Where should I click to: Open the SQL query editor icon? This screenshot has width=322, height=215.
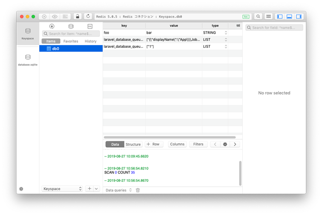[90, 26]
